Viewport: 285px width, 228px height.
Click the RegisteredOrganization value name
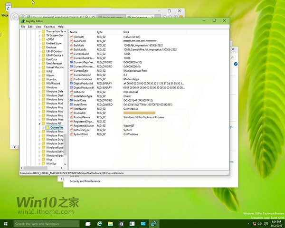84,122
